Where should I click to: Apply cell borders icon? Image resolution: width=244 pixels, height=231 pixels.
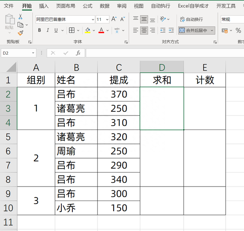coord(72,30)
